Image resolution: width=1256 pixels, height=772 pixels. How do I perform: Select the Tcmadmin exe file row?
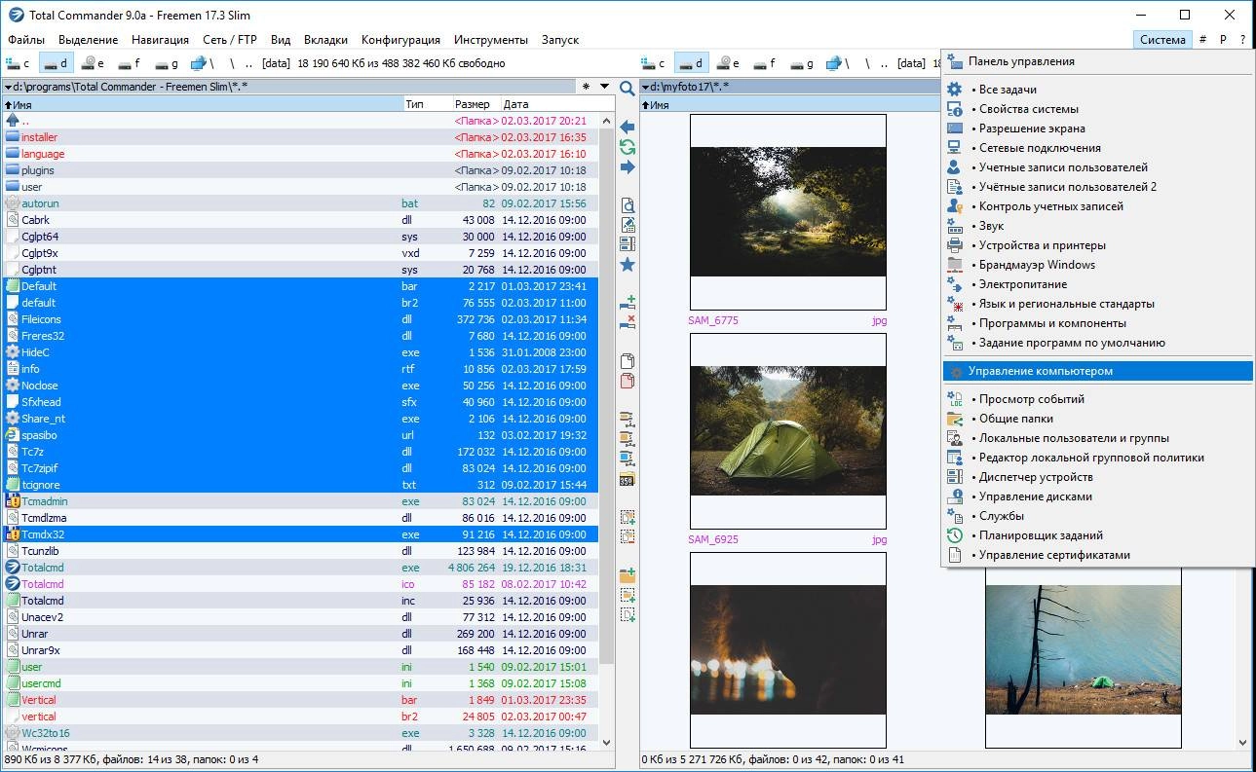point(300,501)
